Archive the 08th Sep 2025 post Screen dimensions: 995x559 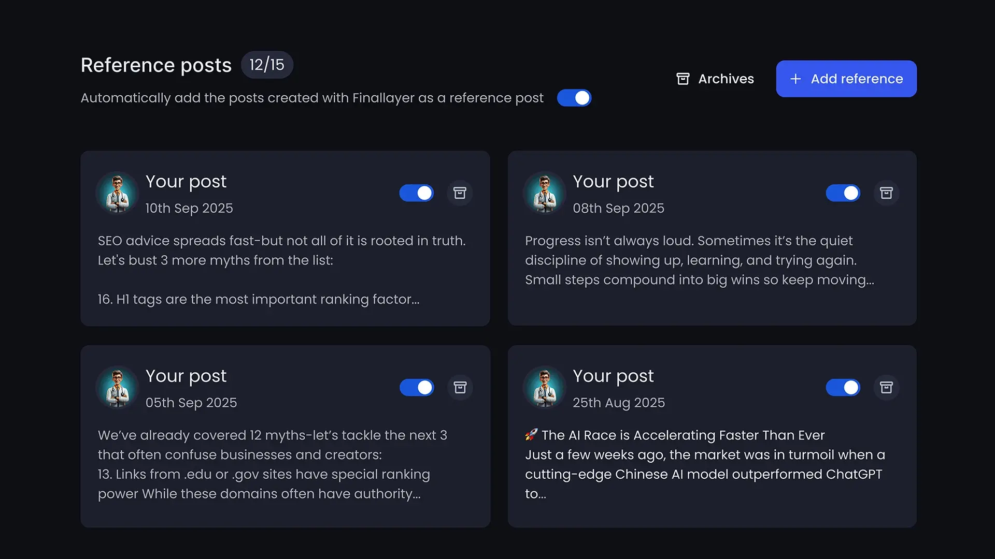coord(886,193)
